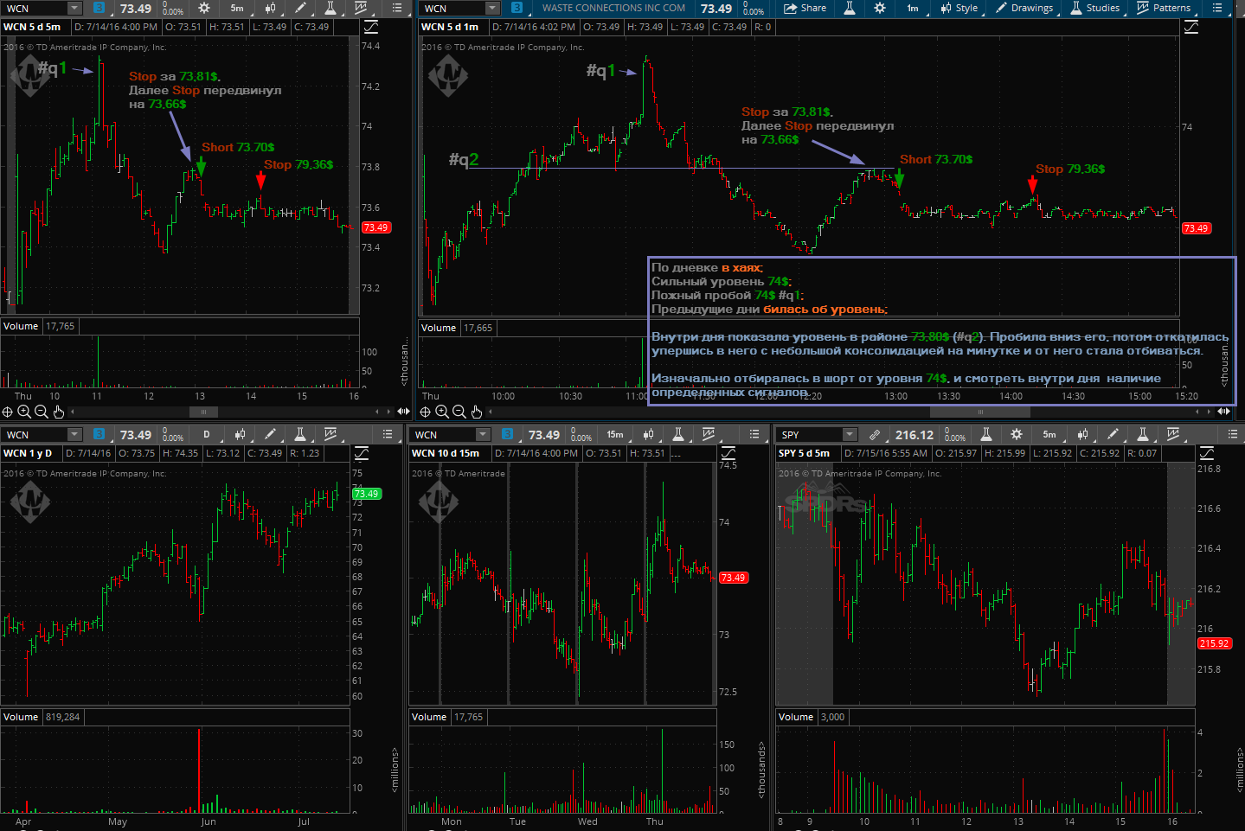
Task: Zoom in using magnifier plus below top-right chart
Action: click(x=442, y=412)
